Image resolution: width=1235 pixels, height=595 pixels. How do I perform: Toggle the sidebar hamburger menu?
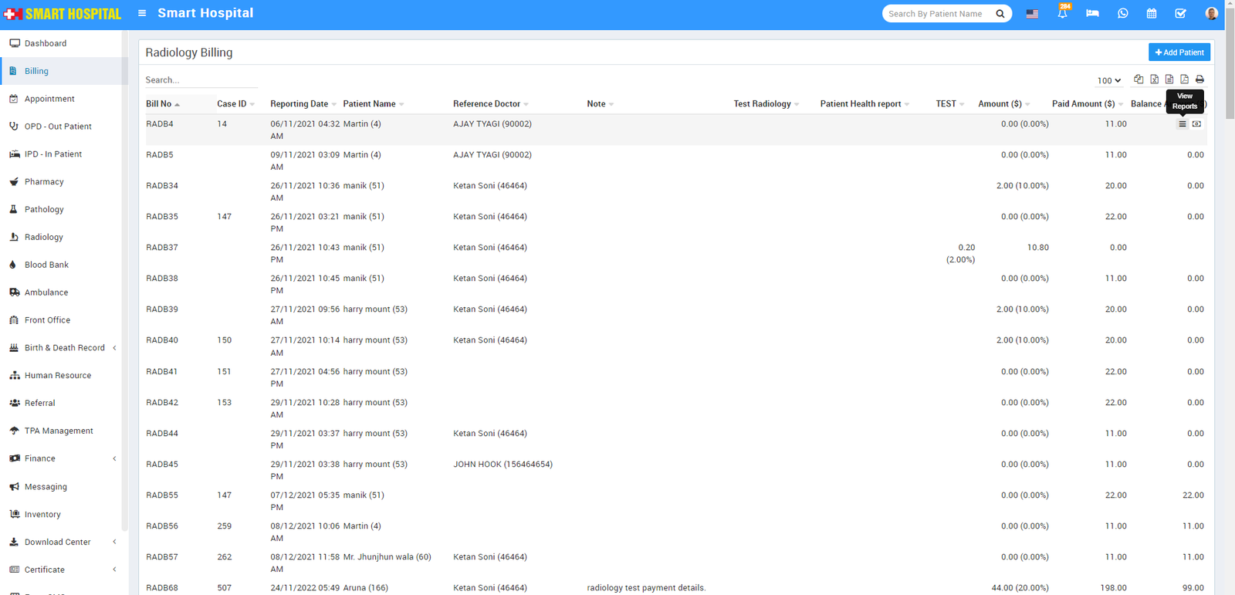pos(142,13)
